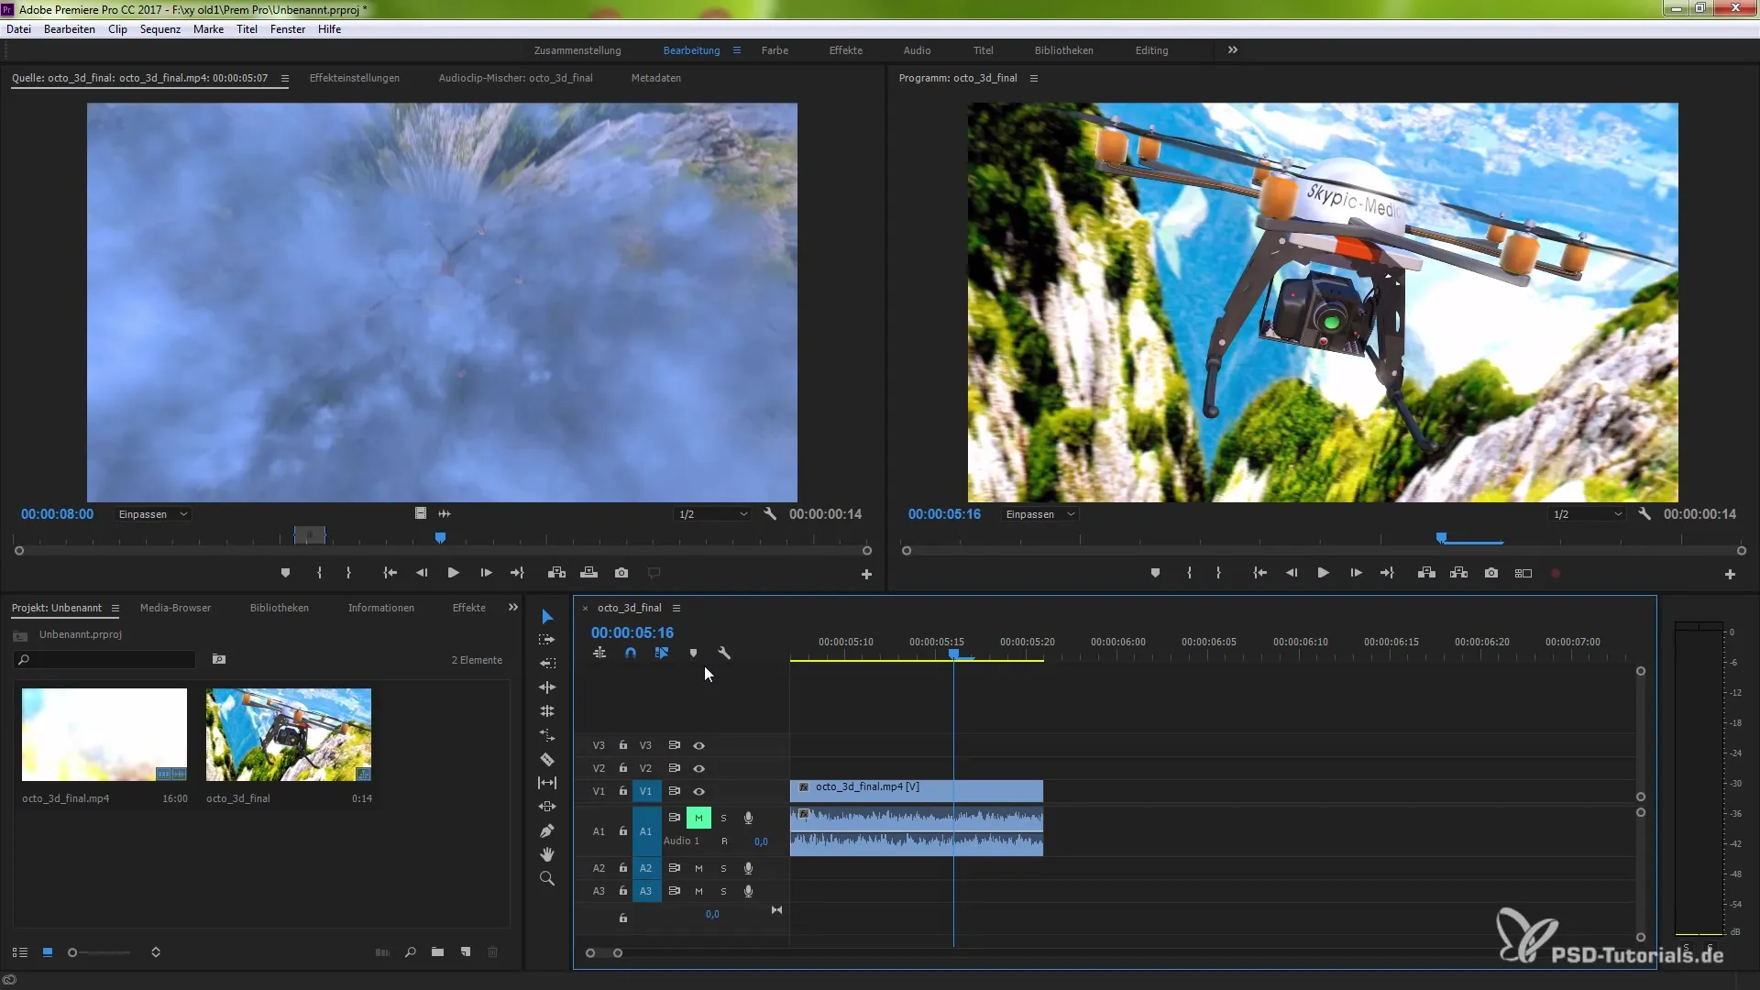
Task: Toggle V3 track output eye
Action: pyautogui.click(x=698, y=745)
